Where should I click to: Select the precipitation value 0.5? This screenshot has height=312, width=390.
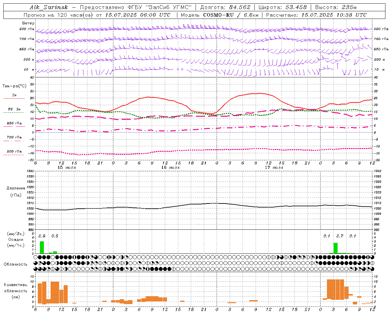pos(55,236)
